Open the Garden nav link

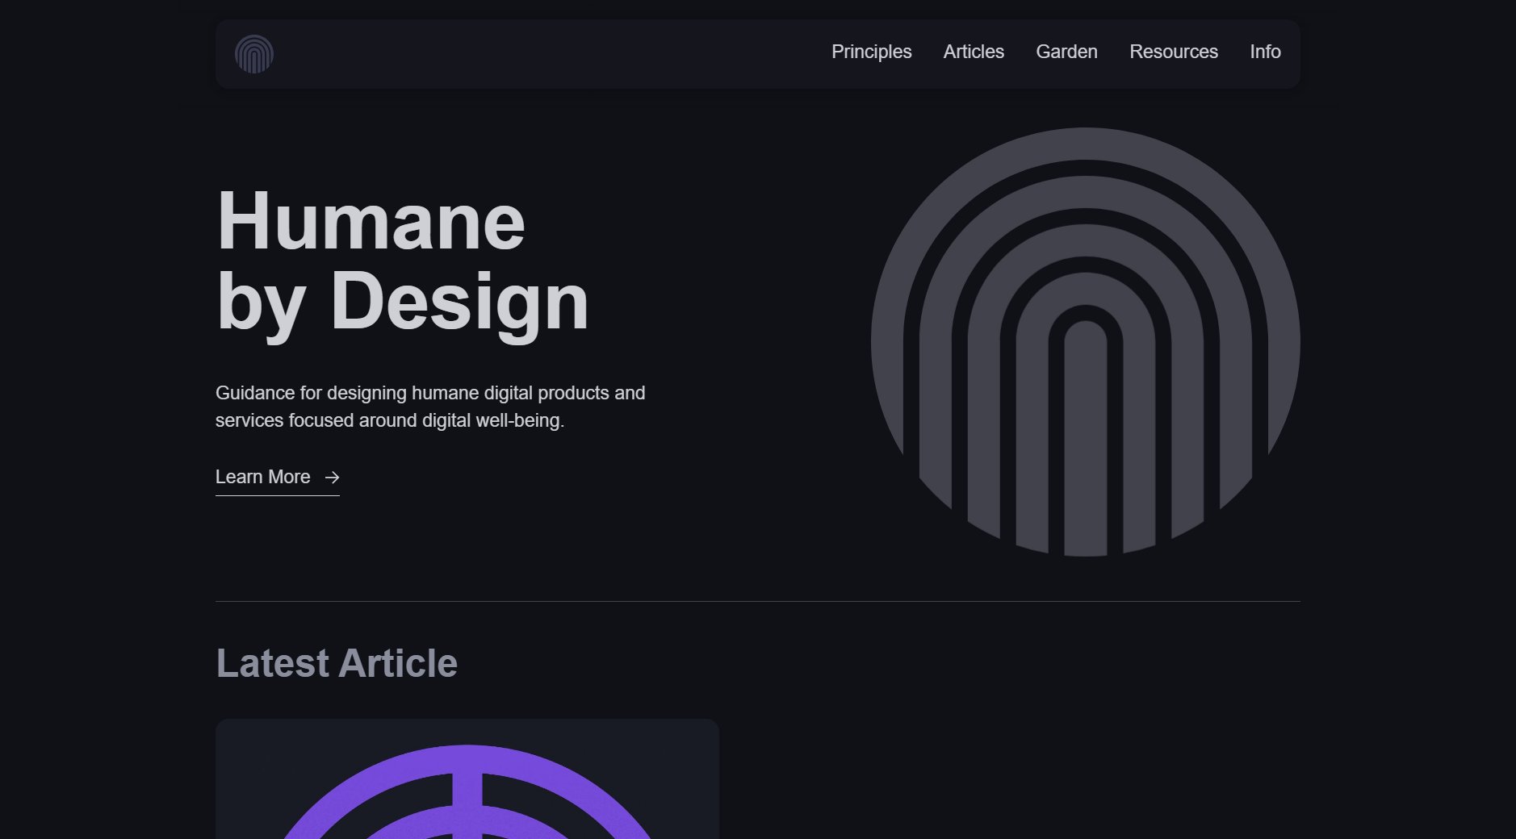[1066, 52]
